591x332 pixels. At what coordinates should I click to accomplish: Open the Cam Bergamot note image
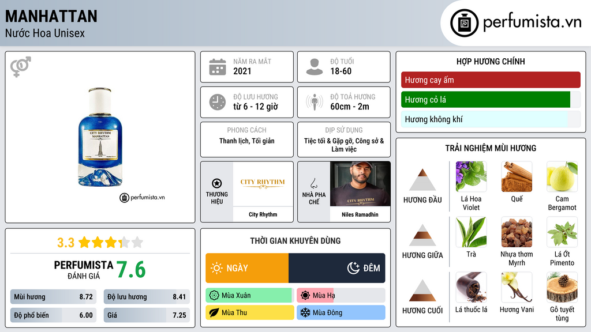tap(562, 176)
